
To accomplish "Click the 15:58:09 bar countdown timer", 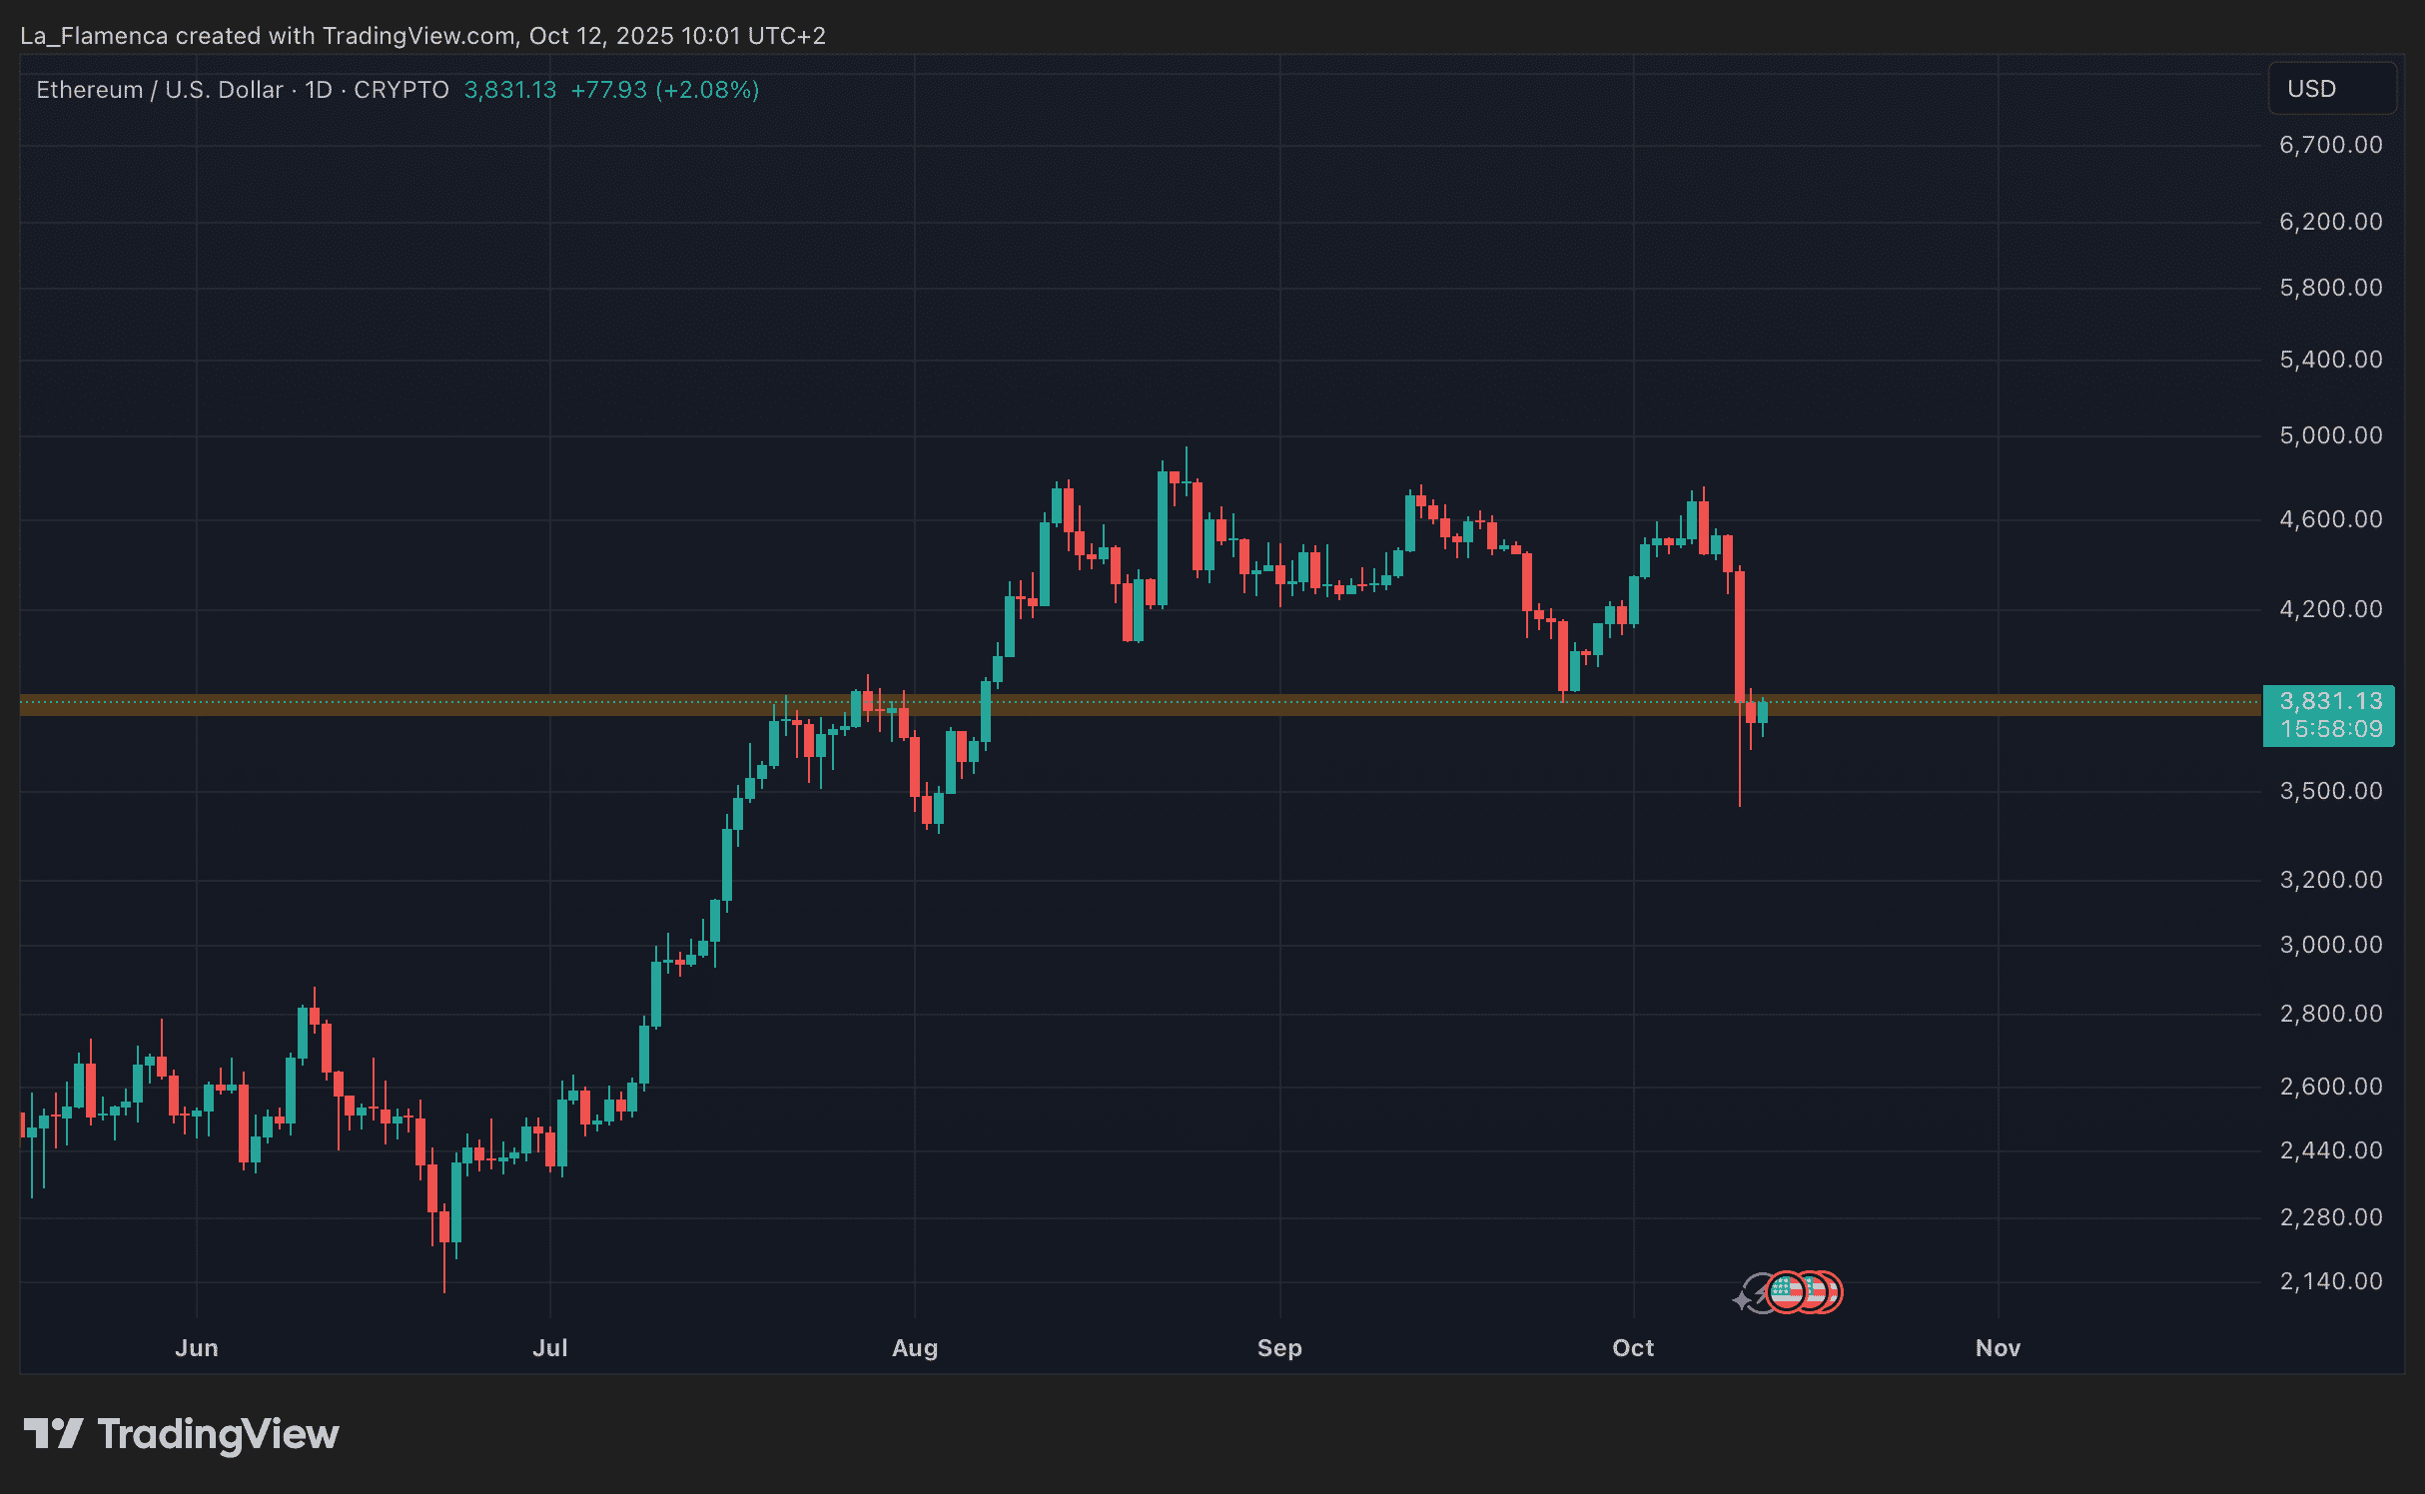I will 2330,729.
